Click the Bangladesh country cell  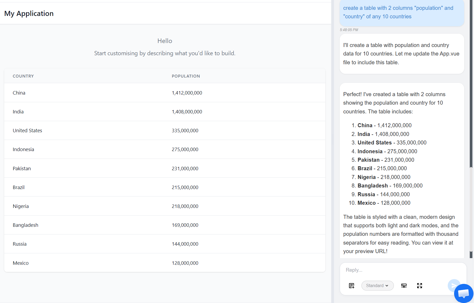click(25, 225)
